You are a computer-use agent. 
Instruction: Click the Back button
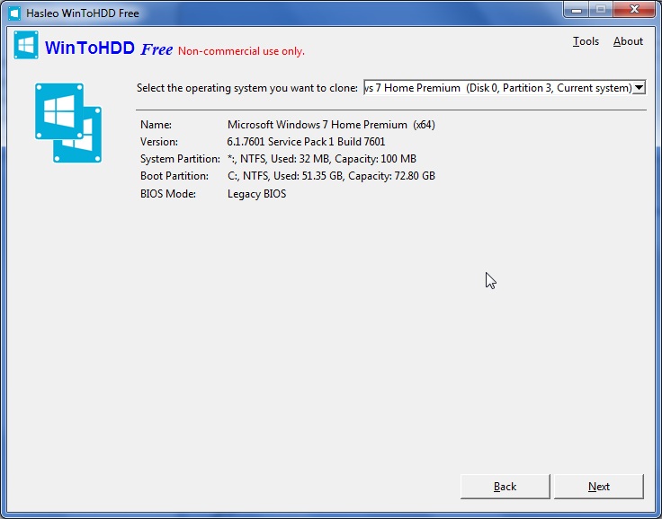point(505,487)
